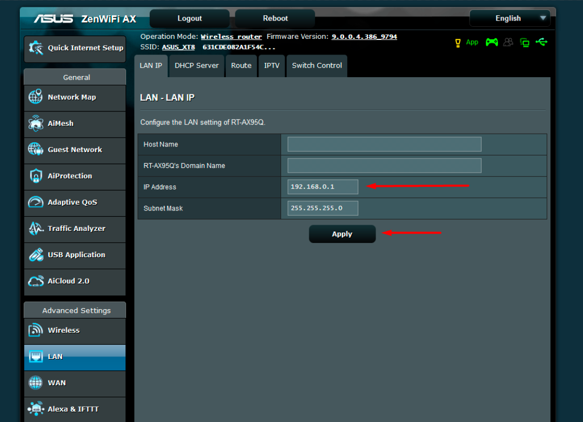This screenshot has width=583, height=422.
Task: Select AiMesh in the sidebar
Action: (60, 123)
